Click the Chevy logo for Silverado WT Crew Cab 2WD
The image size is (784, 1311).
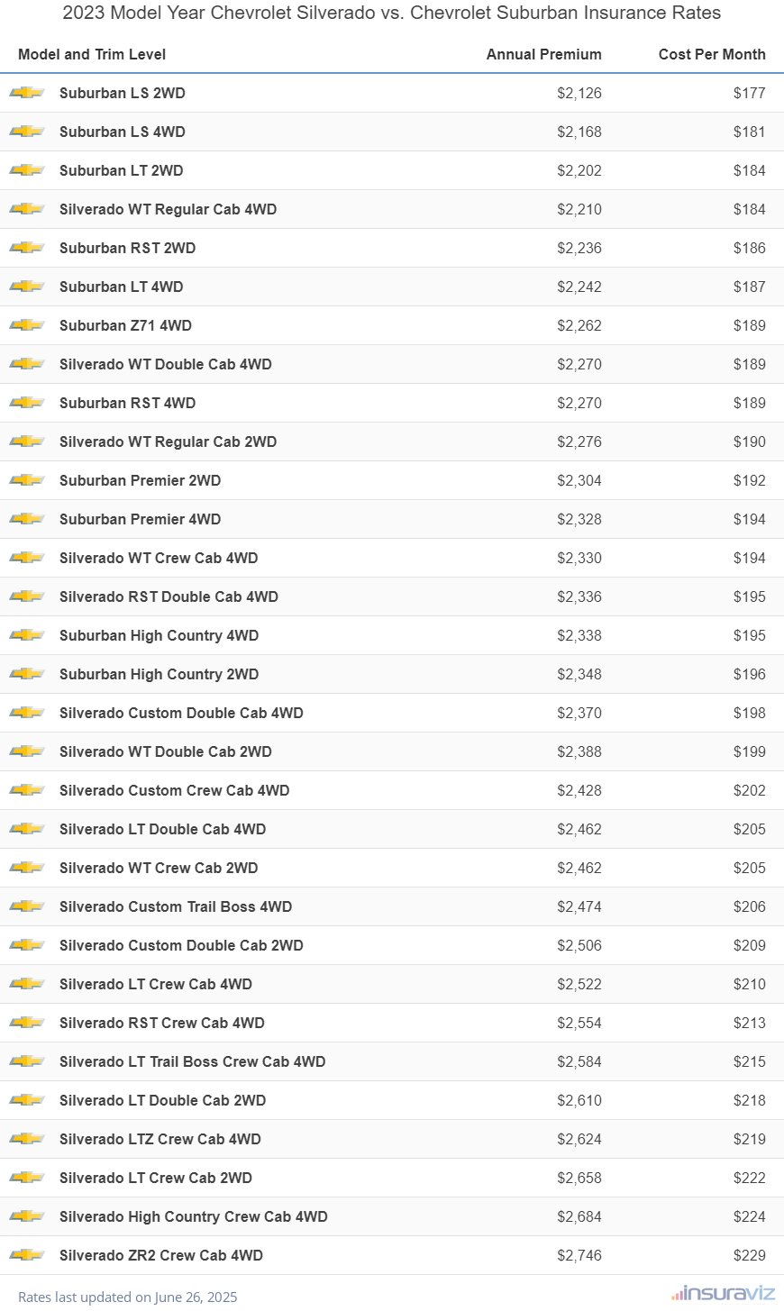point(27,868)
